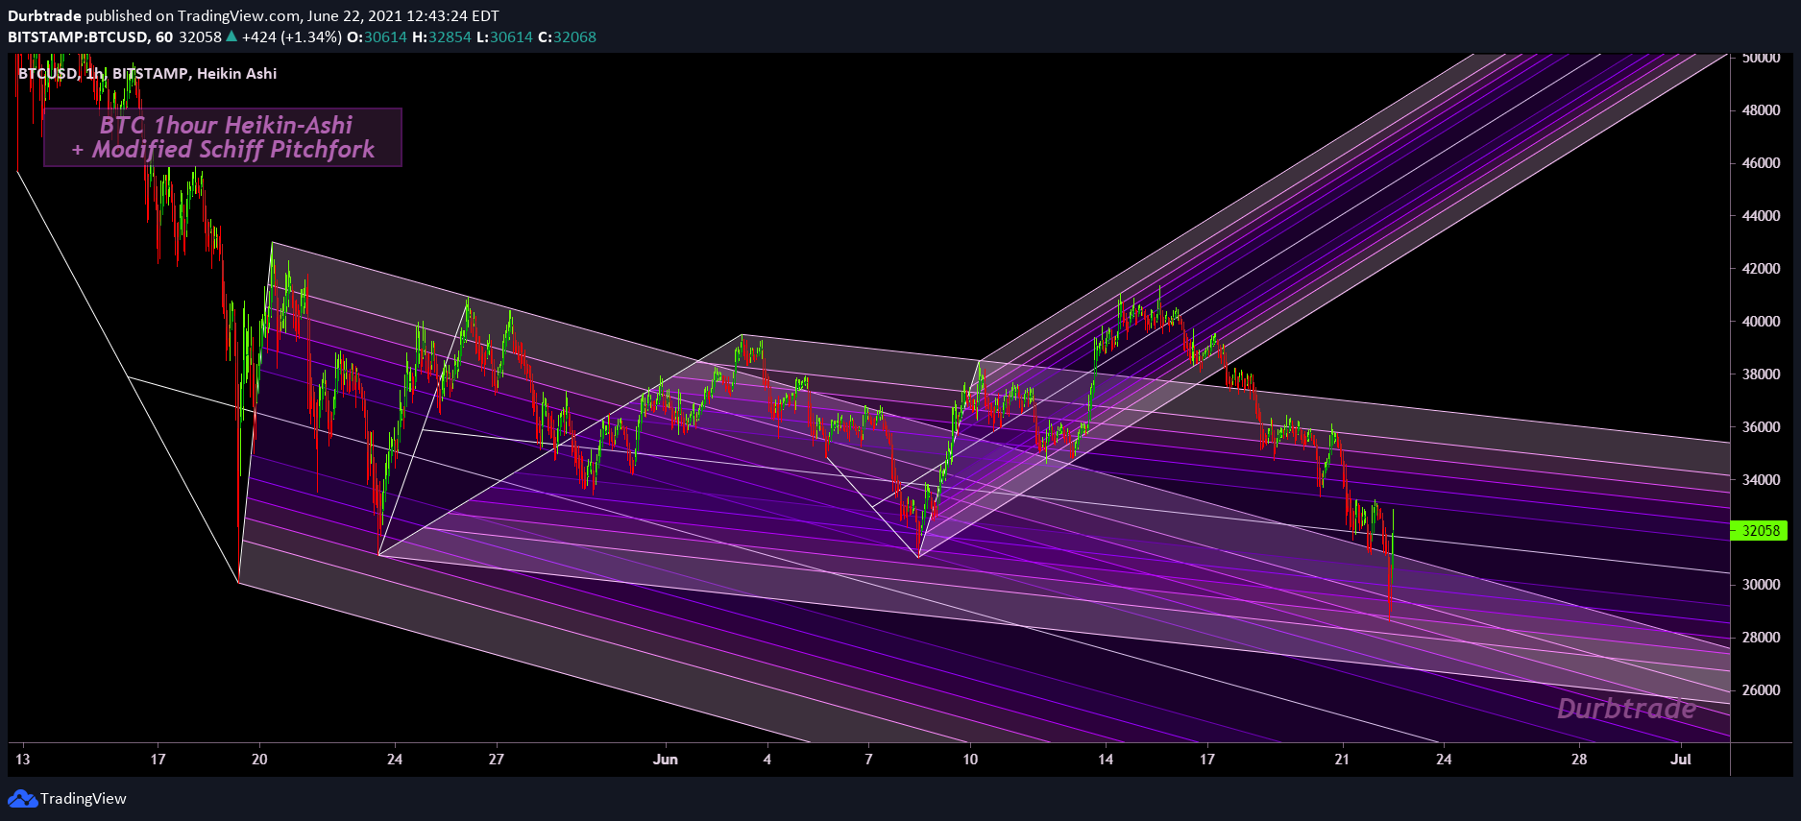Click the 40000 price axis label
Image resolution: width=1801 pixels, height=821 pixels.
1761,322
